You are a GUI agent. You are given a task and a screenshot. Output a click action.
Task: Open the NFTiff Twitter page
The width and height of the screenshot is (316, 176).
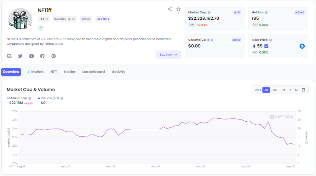click(x=20, y=56)
